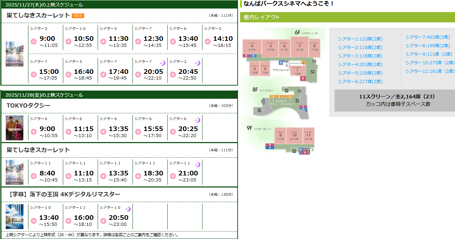Open the TOKYOタクシー movie poster
Viewport: 455px width, 239px height.
pos(15,128)
